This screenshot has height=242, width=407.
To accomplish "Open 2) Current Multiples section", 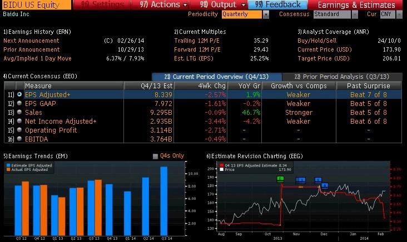I will pos(200,32).
